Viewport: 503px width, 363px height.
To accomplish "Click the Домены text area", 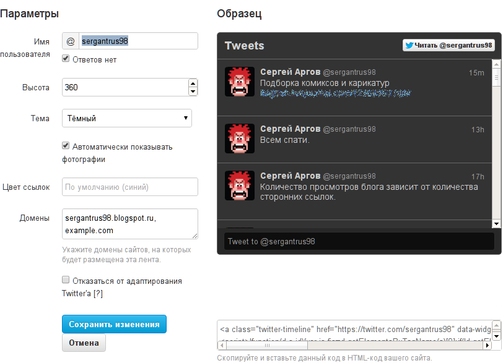I will click(x=130, y=224).
